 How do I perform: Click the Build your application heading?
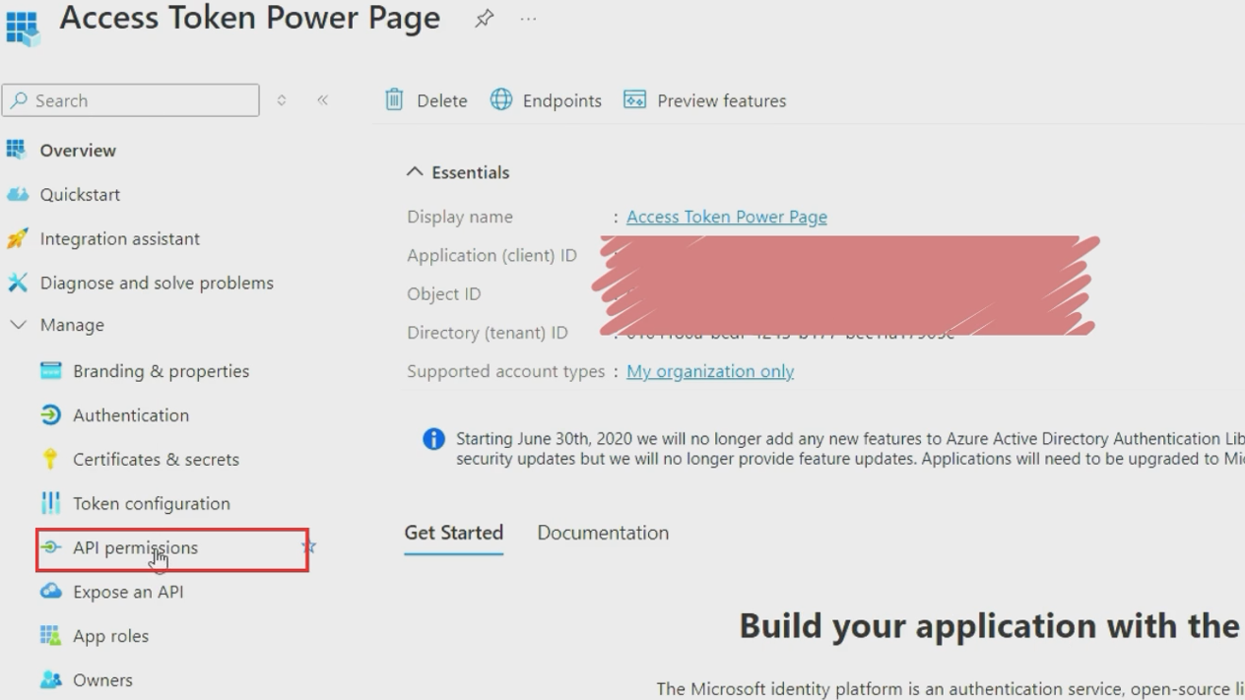tap(989, 625)
